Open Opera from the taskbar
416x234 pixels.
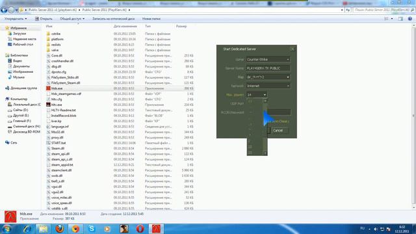tap(140, 229)
